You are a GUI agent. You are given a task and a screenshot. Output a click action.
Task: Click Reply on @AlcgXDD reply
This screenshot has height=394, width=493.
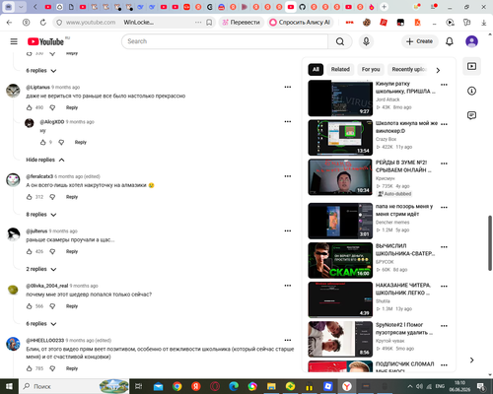pos(81,142)
